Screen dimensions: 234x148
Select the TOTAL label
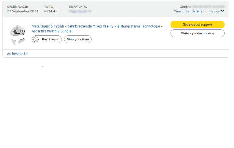pyautogui.click(x=49, y=7)
